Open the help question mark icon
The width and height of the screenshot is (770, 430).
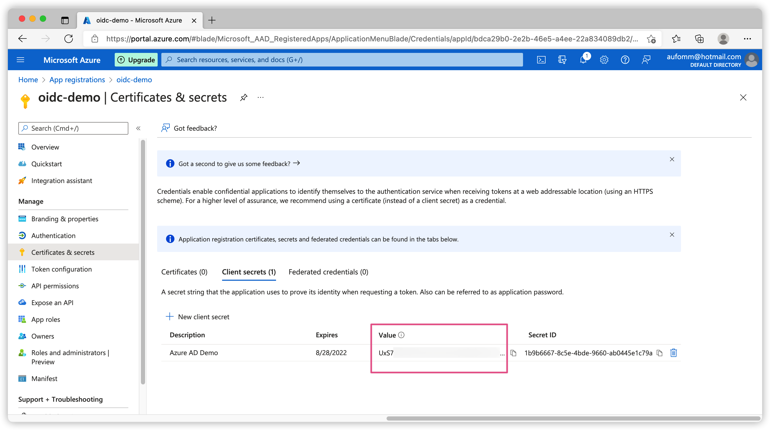625,60
